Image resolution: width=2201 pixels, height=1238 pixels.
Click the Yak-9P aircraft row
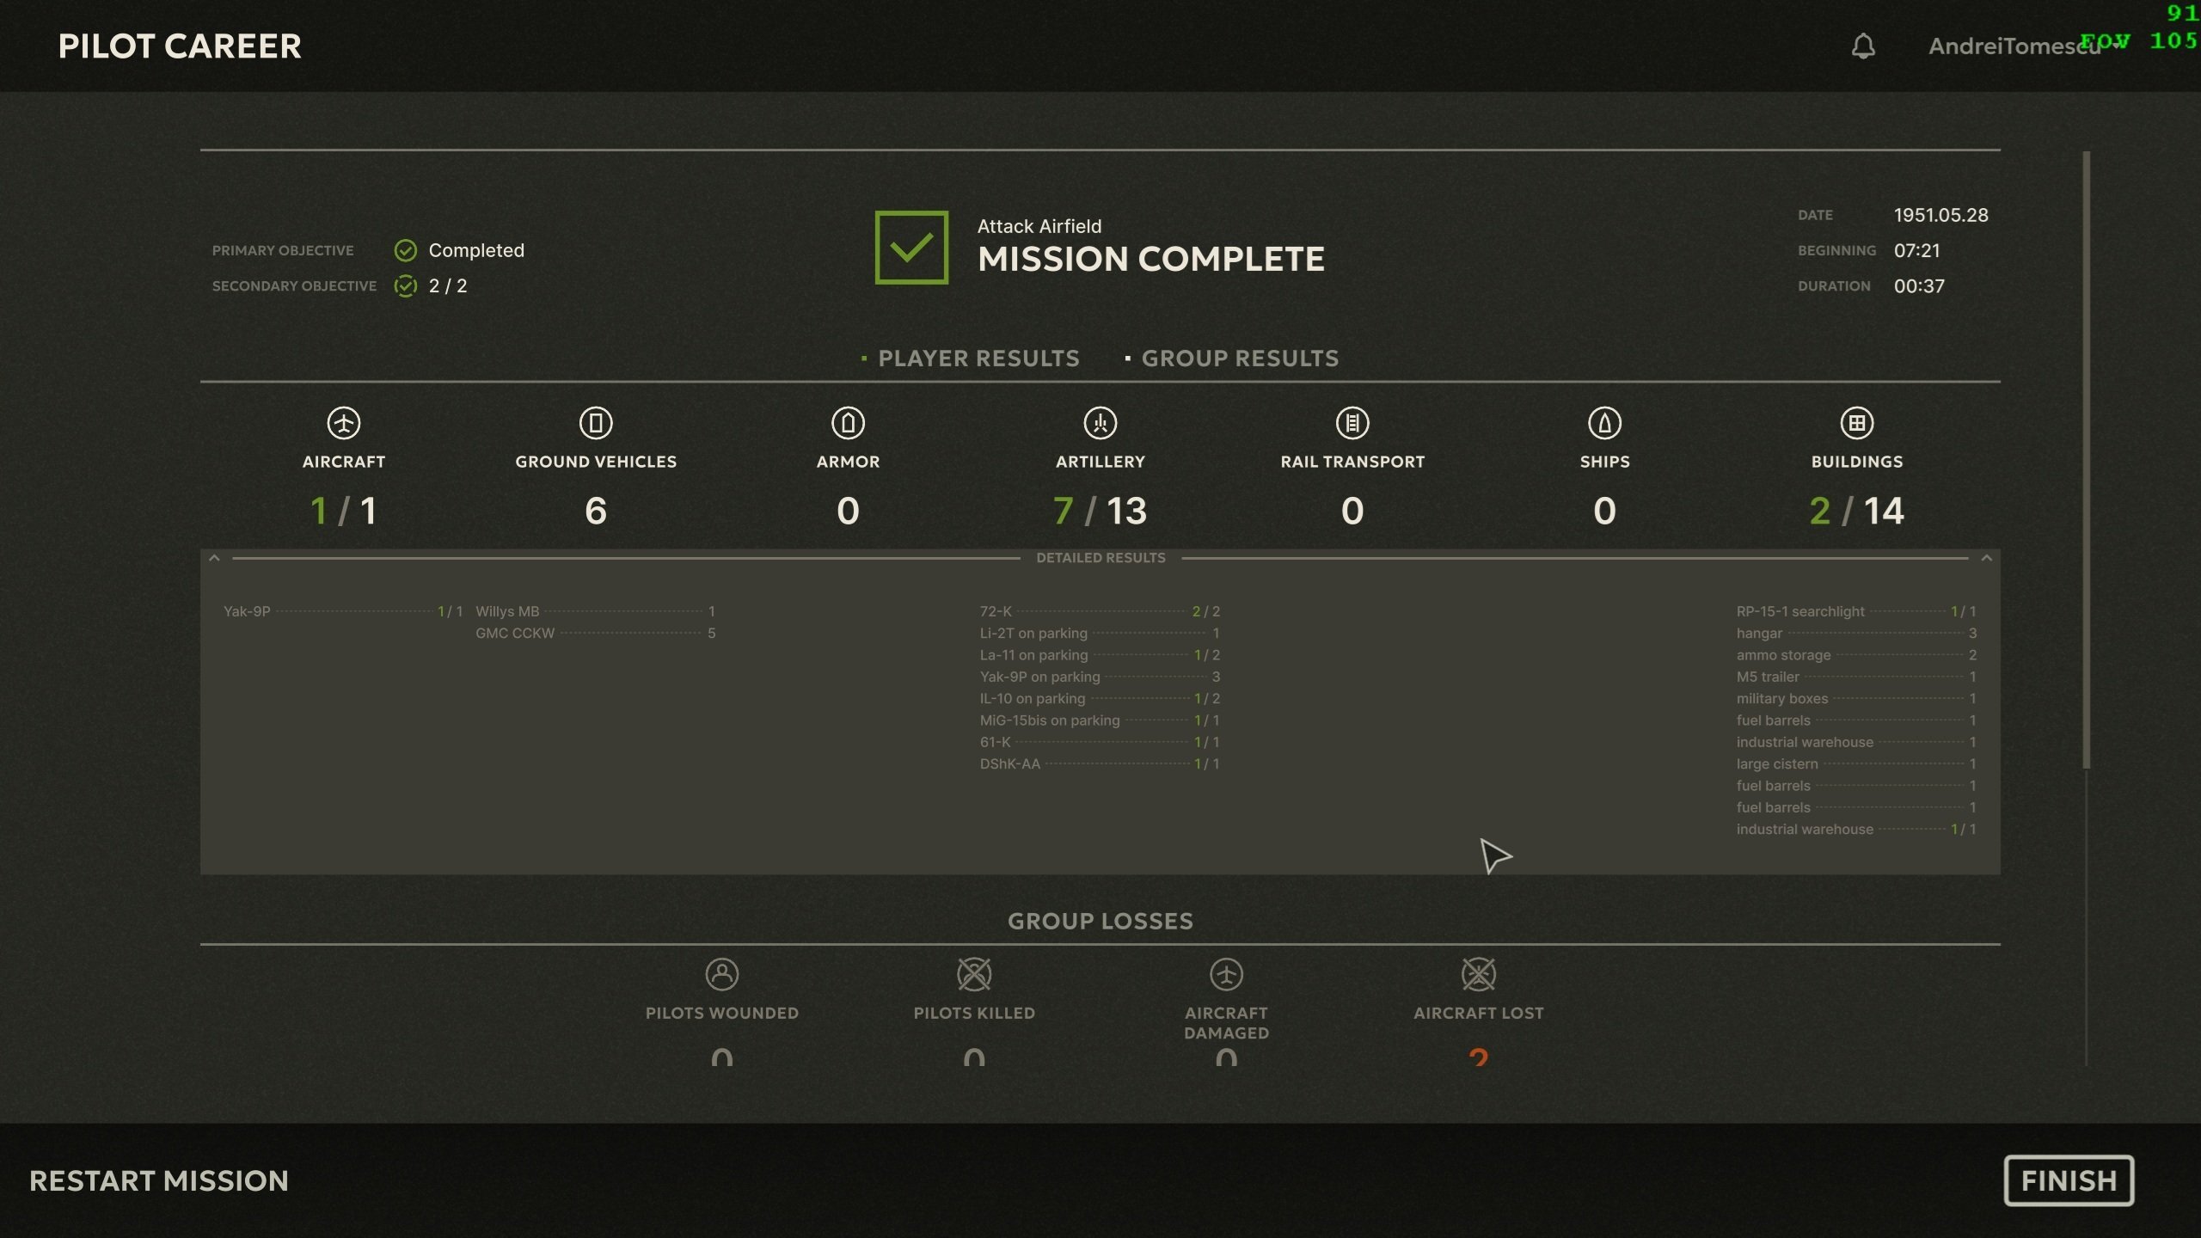pos(343,611)
